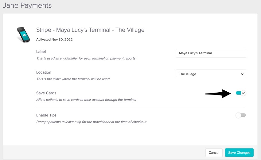This screenshot has width=261, height=160.
Task: Click the Enable Tips setting label
Action: click(x=46, y=115)
